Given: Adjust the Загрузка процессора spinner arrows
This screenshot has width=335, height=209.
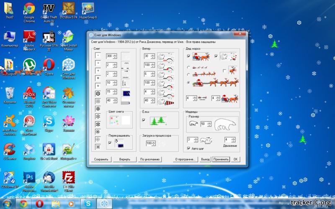Looking at the screenshot, I should coord(154,143).
